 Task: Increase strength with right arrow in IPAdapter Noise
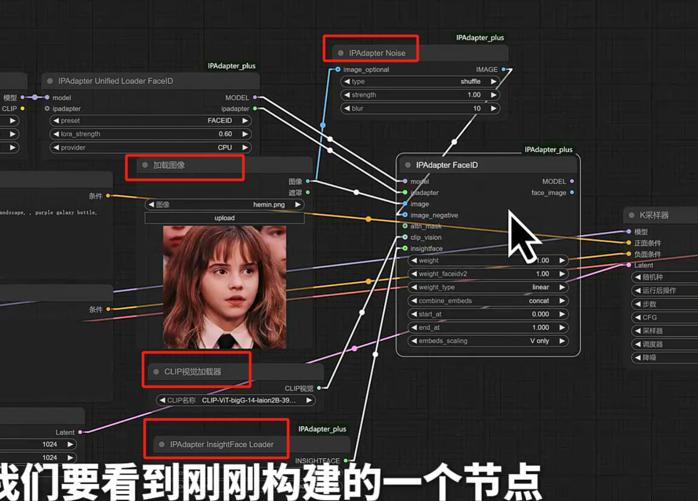493,95
